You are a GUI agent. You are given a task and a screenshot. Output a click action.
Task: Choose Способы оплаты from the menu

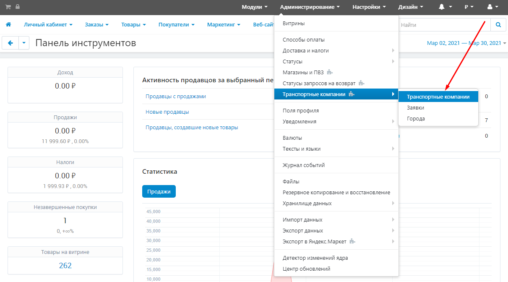pos(304,40)
